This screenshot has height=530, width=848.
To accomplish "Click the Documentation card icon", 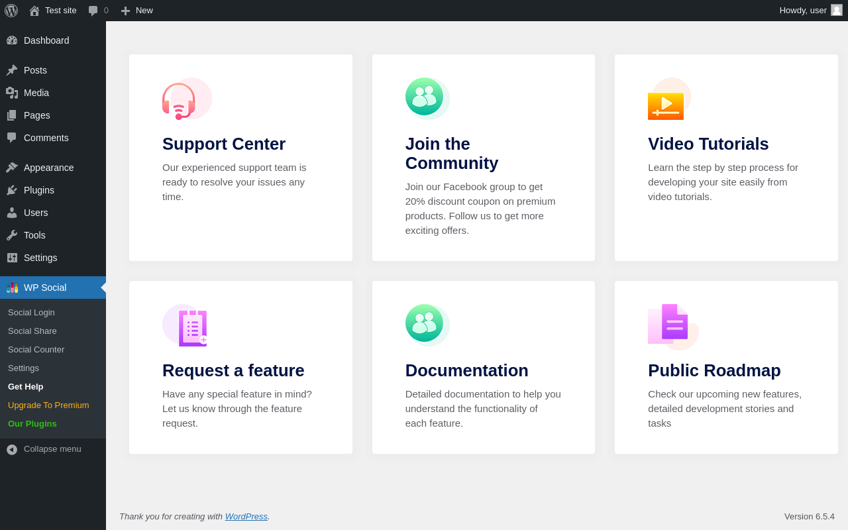I will 425,324.
